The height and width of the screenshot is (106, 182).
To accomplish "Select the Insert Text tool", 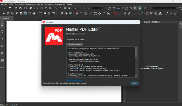I will click(x=81, y=13).
